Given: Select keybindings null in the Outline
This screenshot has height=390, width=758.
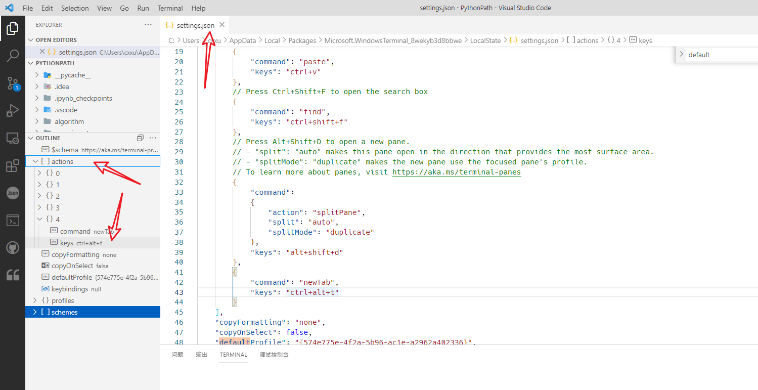Looking at the screenshot, I should [x=93, y=289].
